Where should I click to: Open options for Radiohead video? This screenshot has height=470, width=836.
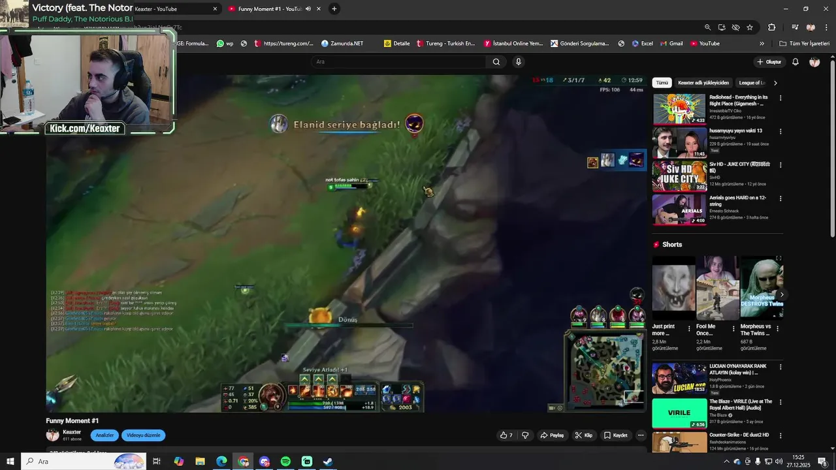click(x=780, y=99)
